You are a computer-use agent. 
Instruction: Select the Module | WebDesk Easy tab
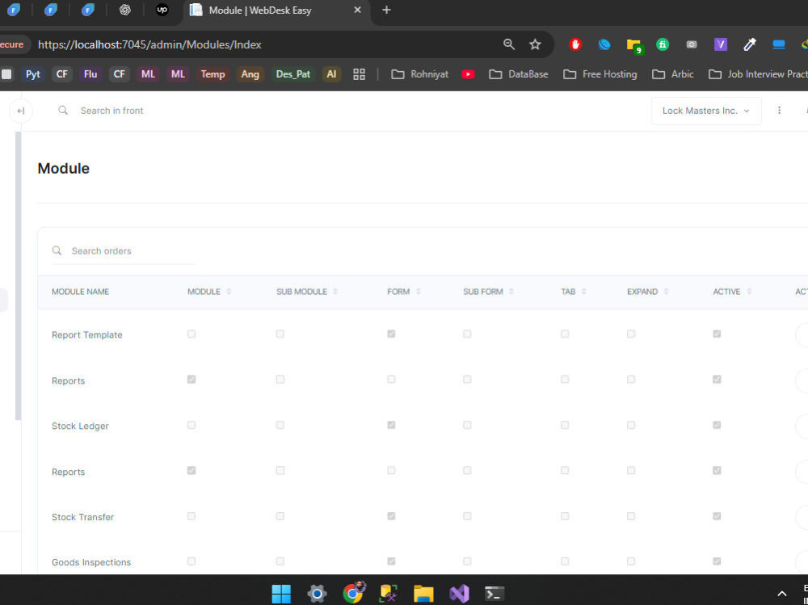[276, 11]
